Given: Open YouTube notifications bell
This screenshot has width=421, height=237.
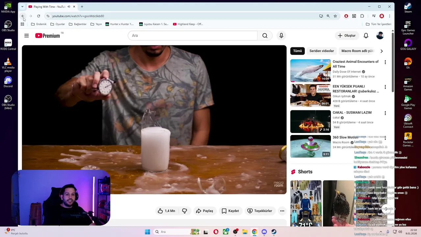Looking at the screenshot, I should 366,36.
